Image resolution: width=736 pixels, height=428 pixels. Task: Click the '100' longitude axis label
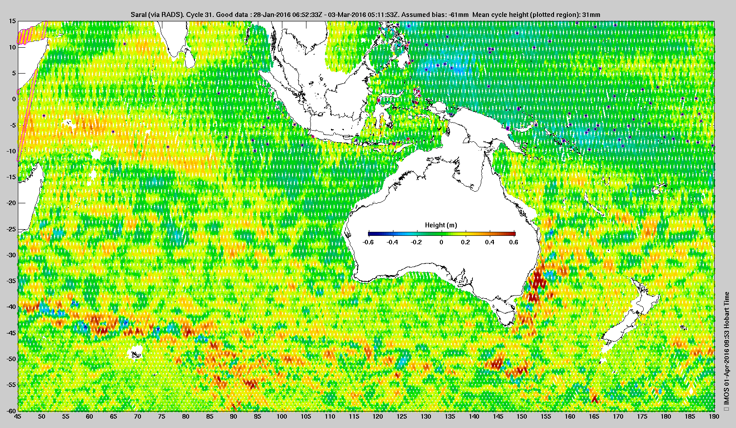coord(281,416)
